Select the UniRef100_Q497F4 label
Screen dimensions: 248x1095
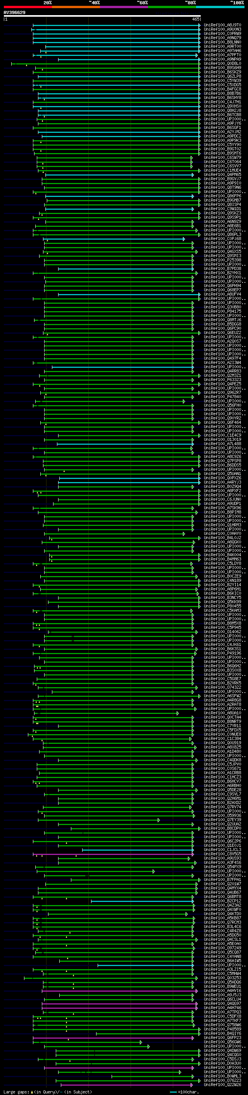(x=222, y=359)
